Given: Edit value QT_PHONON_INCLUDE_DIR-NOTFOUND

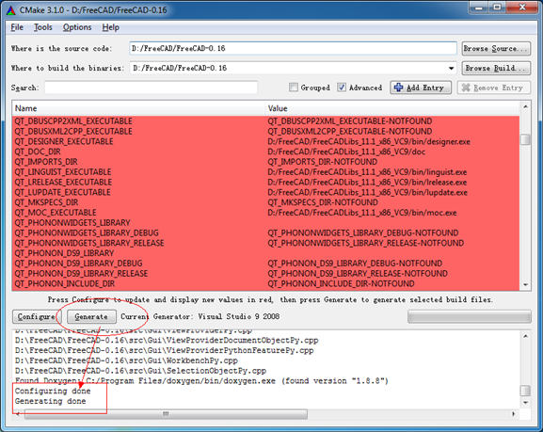Looking at the screenshot, I should click(x=341, y=283).
